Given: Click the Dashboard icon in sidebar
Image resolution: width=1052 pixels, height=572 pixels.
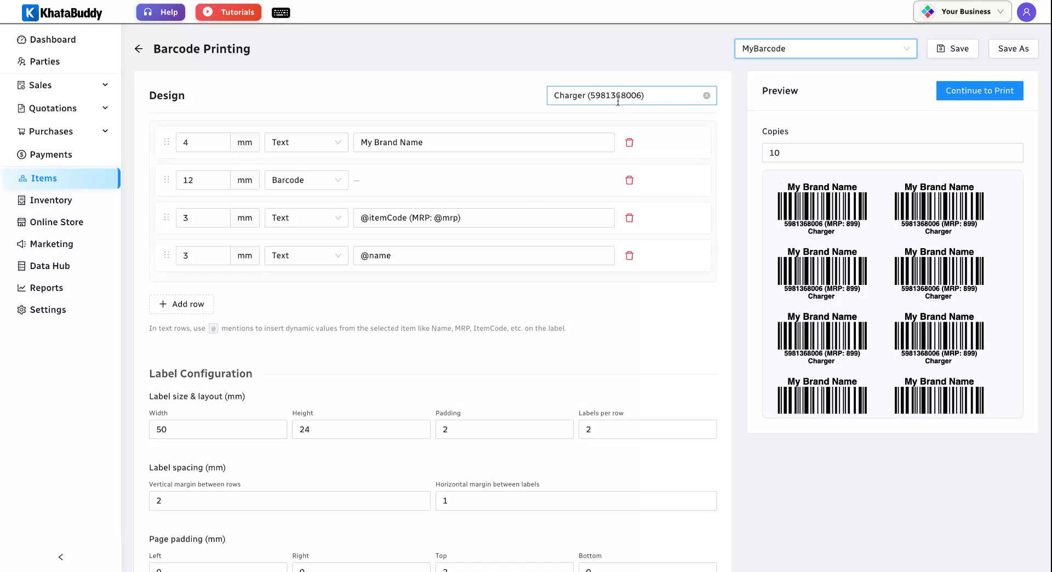Looking at the screenshot, I should click(x=21, y=39).
